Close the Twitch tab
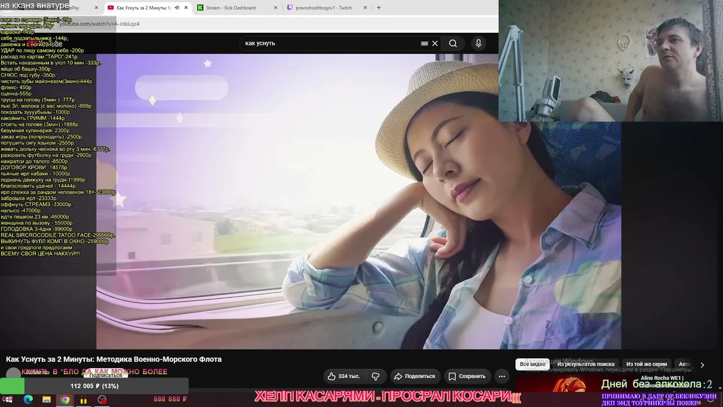The width and height of the screenshot is (723, 407). click(x=365, y=8)
